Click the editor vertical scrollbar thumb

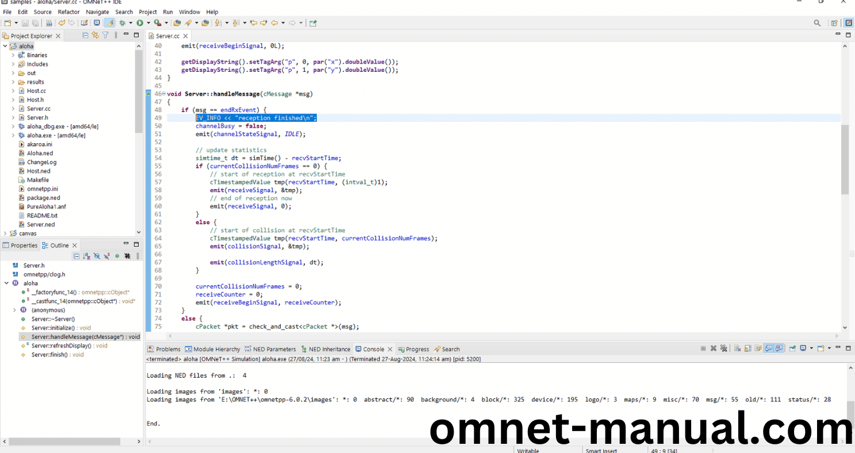click(845, 159)
